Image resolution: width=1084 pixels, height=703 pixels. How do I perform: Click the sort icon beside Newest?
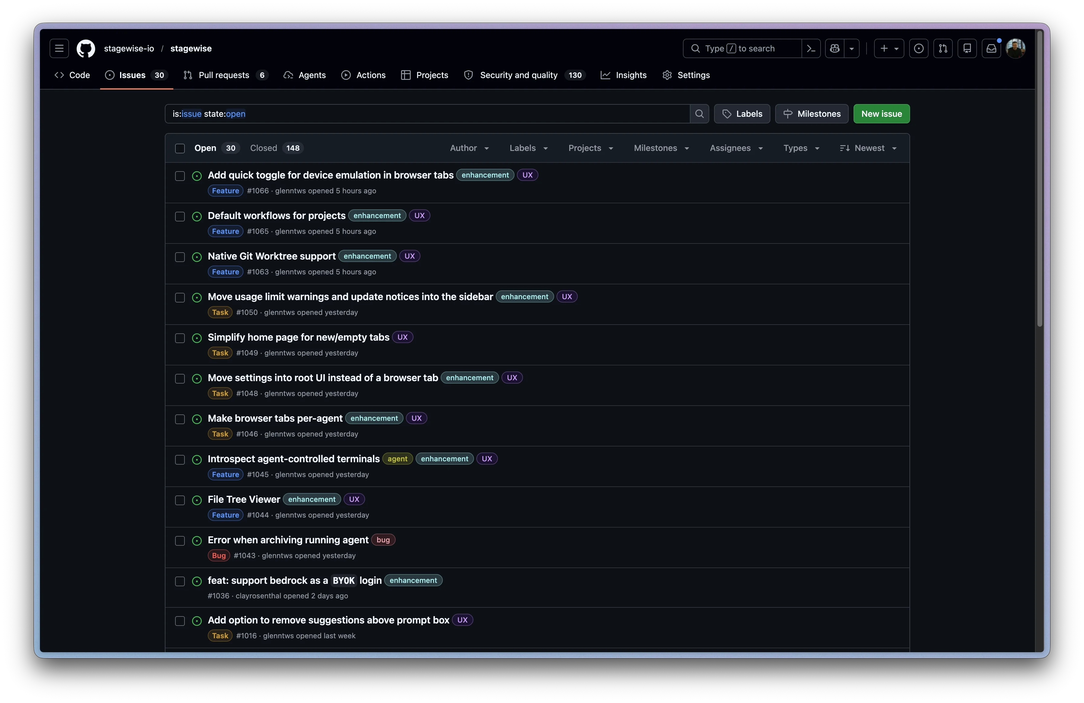845,148
